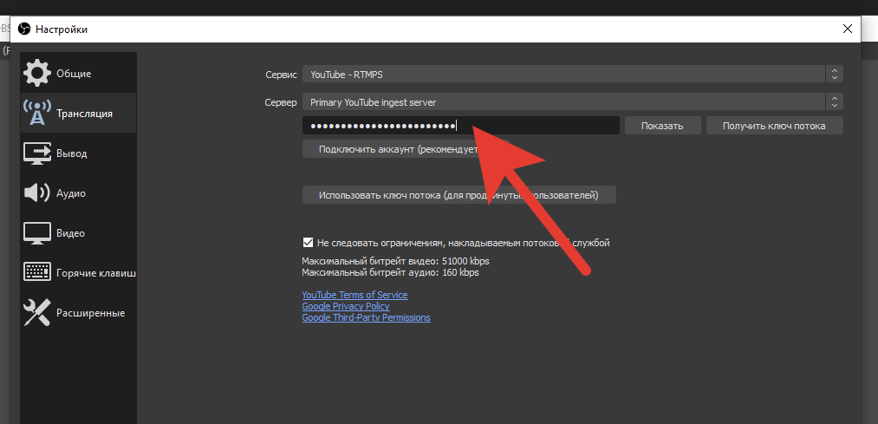Click the Аудио speaker icon
878x424 pixels.
click(37, 193)
